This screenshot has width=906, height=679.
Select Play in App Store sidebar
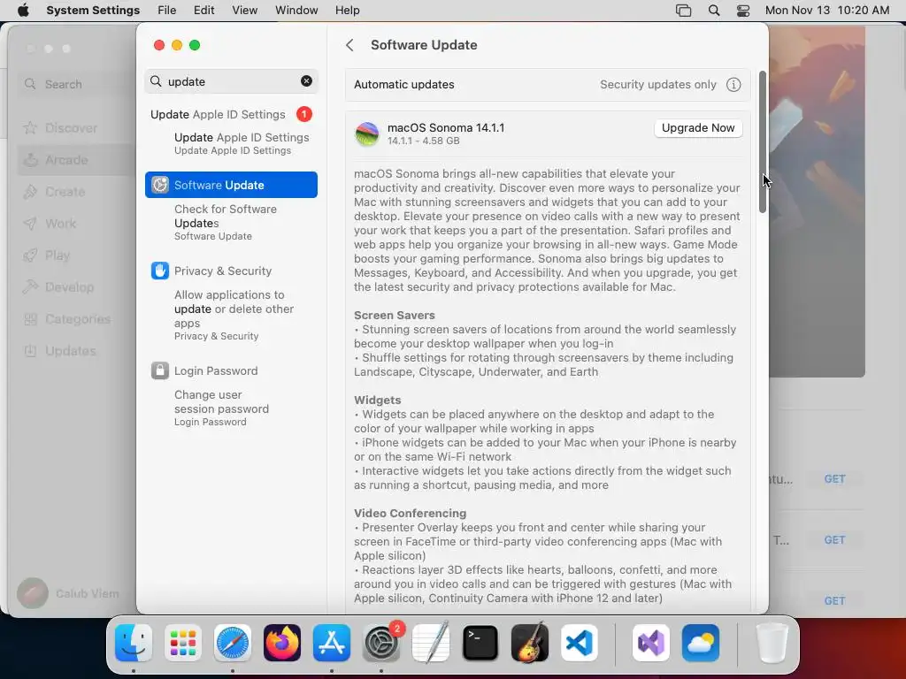(x=58, y=256)
